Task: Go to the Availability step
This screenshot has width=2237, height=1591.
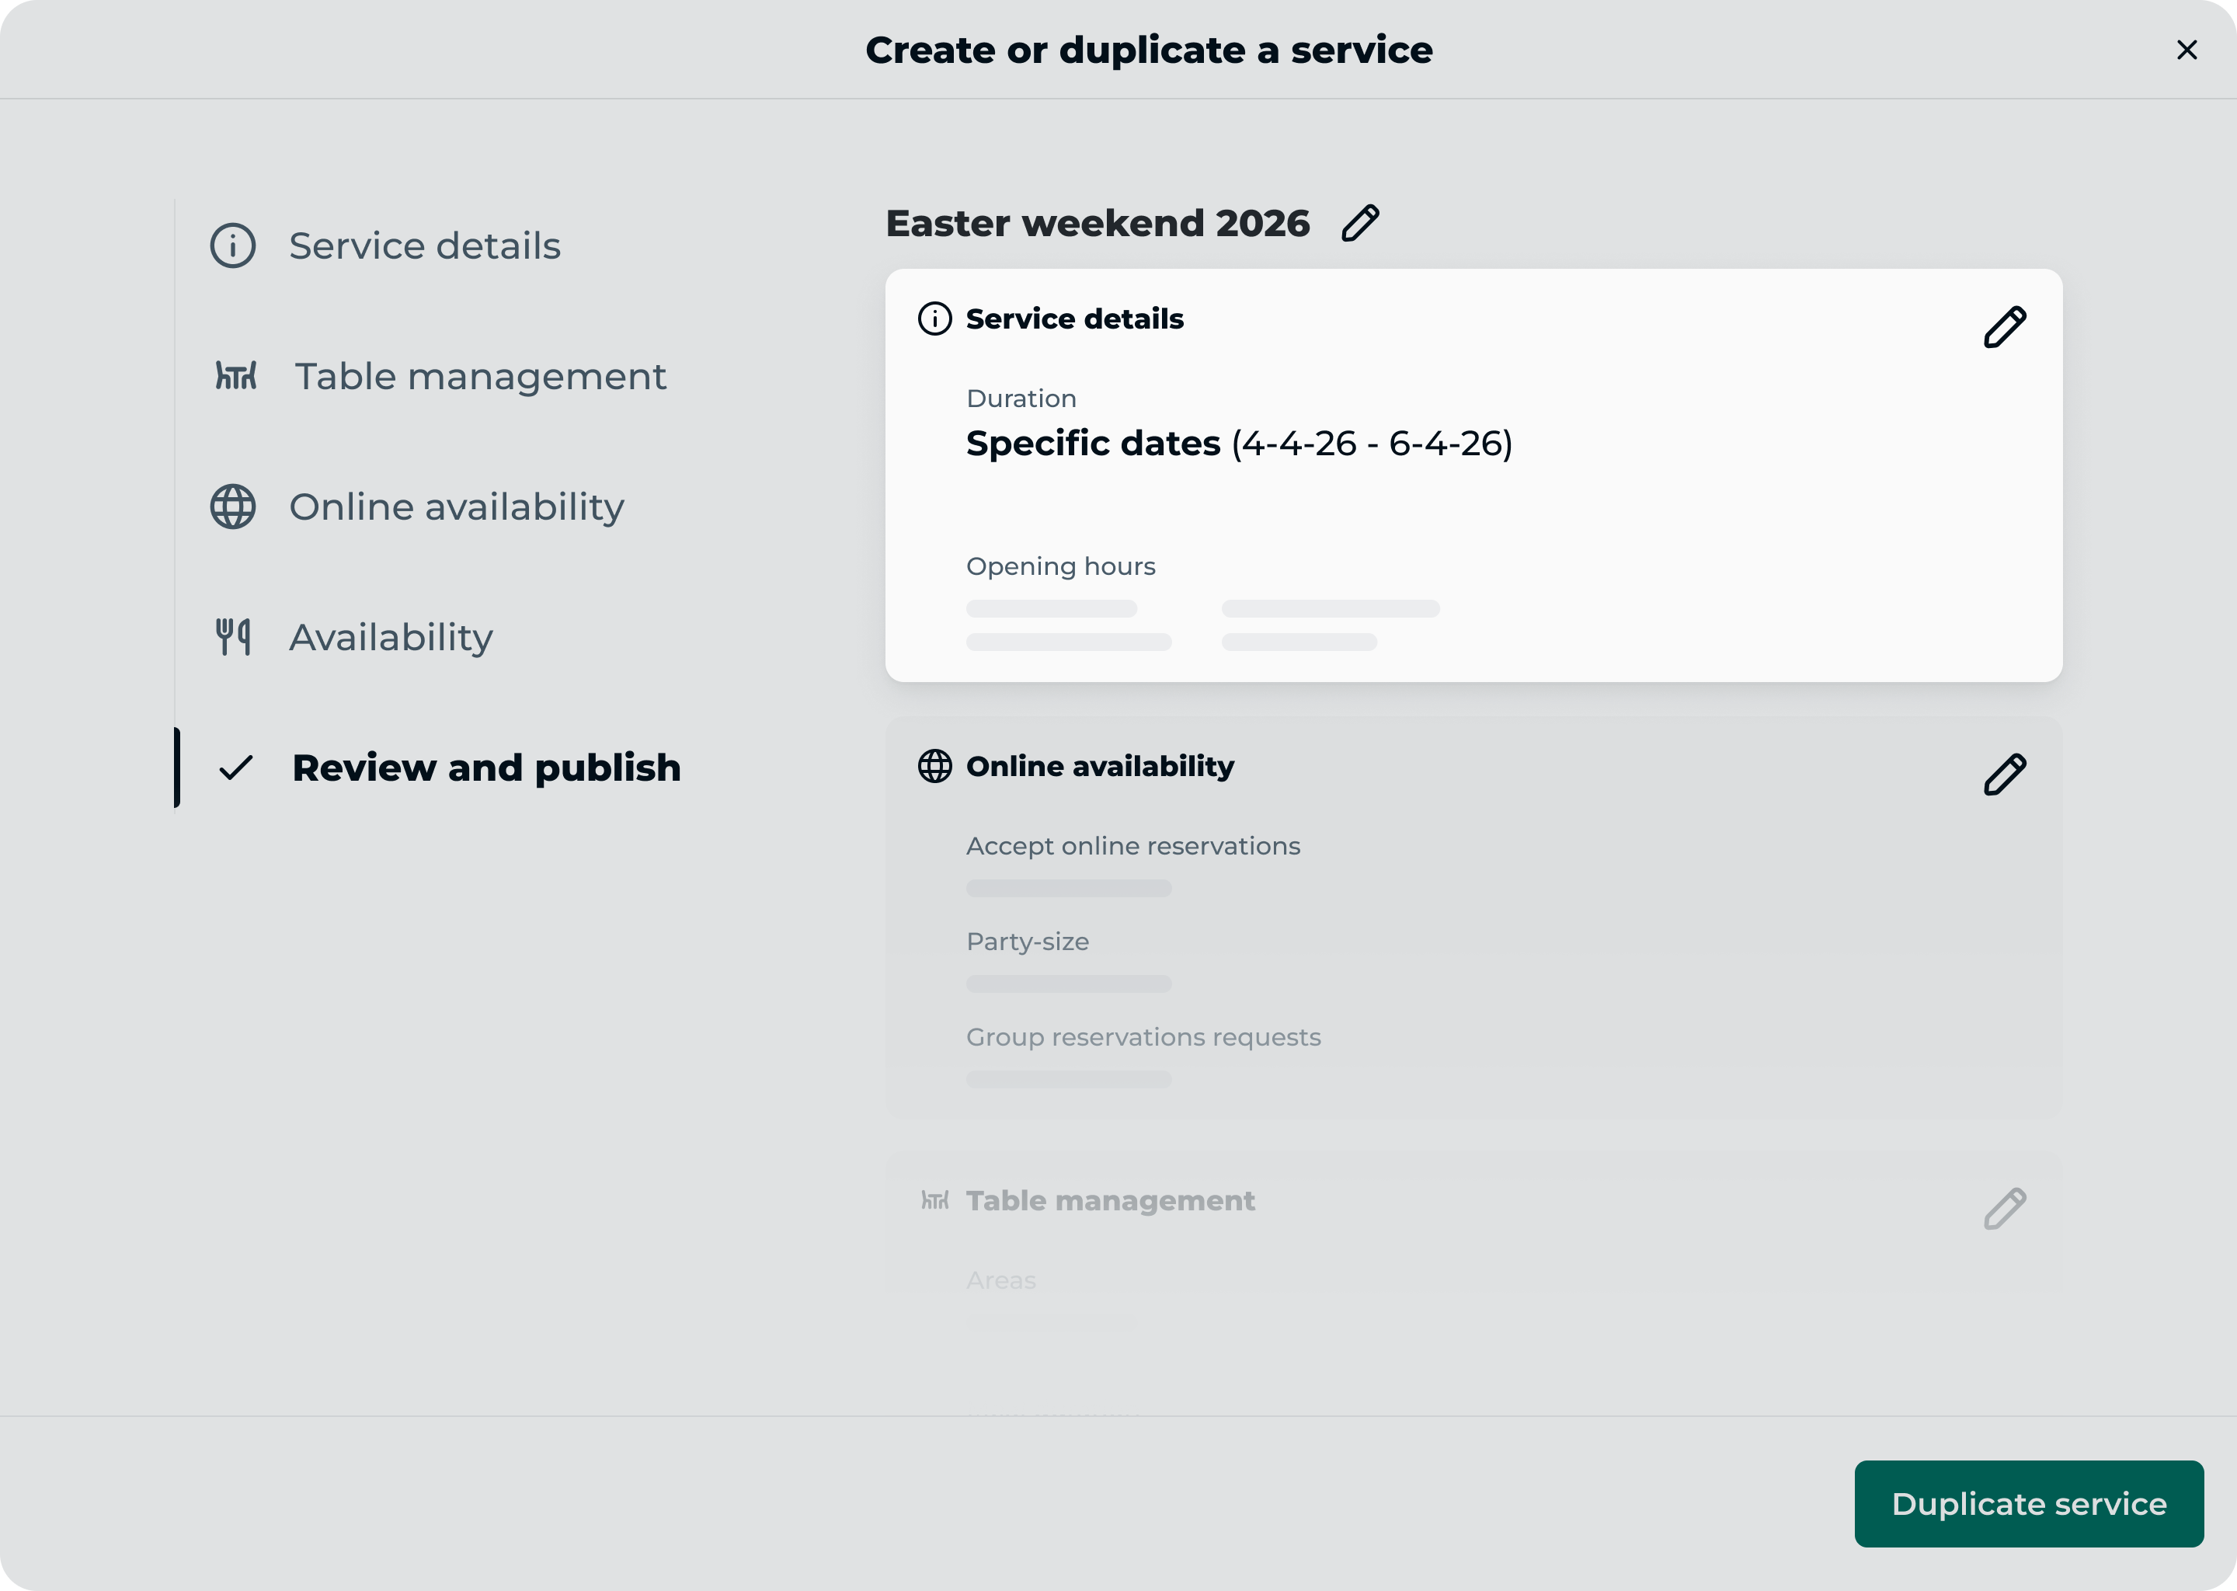Action: 391,637
